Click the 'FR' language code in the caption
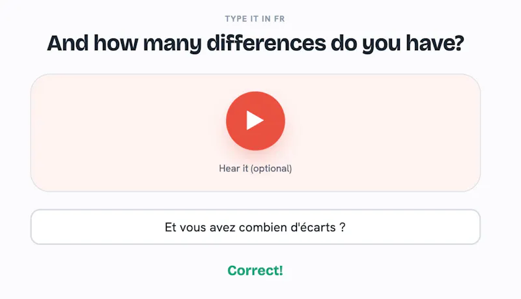 tap(279, 19)
